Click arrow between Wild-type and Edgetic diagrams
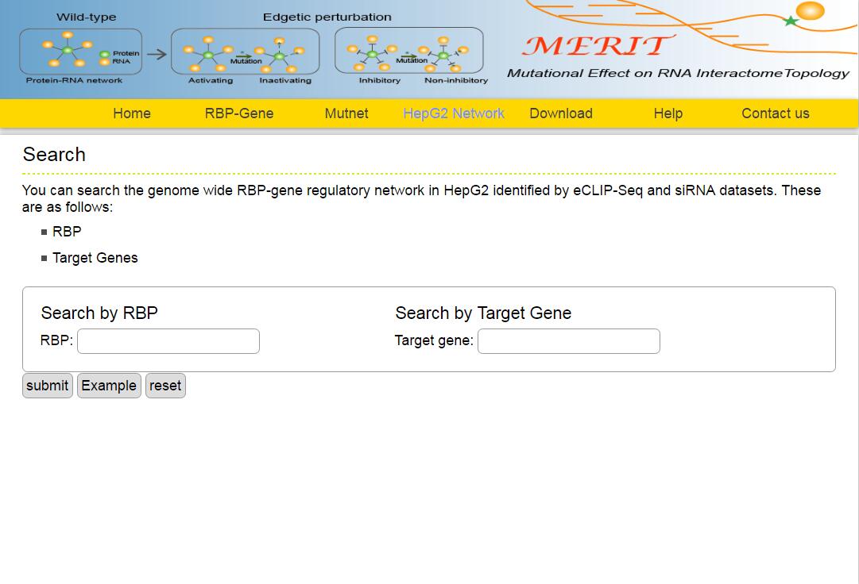859x584 pixels. (x=157, y=54)
